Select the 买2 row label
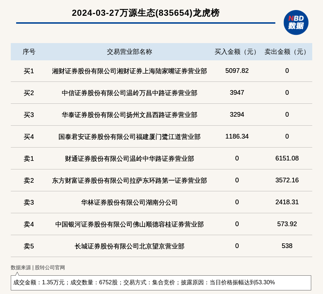323x294 pixels. [29, 93]
